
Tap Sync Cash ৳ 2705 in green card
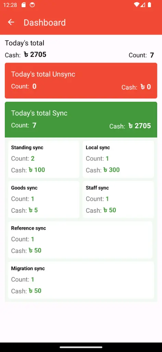[x=140, y=126]
